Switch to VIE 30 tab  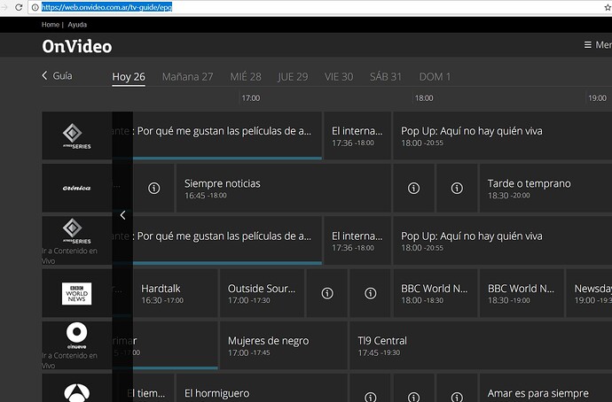click(x=339, y=77)
